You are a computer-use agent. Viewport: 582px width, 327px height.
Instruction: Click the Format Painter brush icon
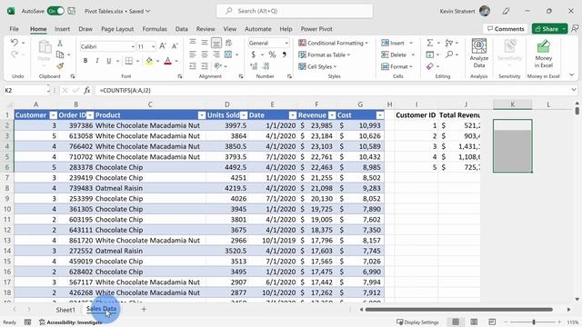60,66
